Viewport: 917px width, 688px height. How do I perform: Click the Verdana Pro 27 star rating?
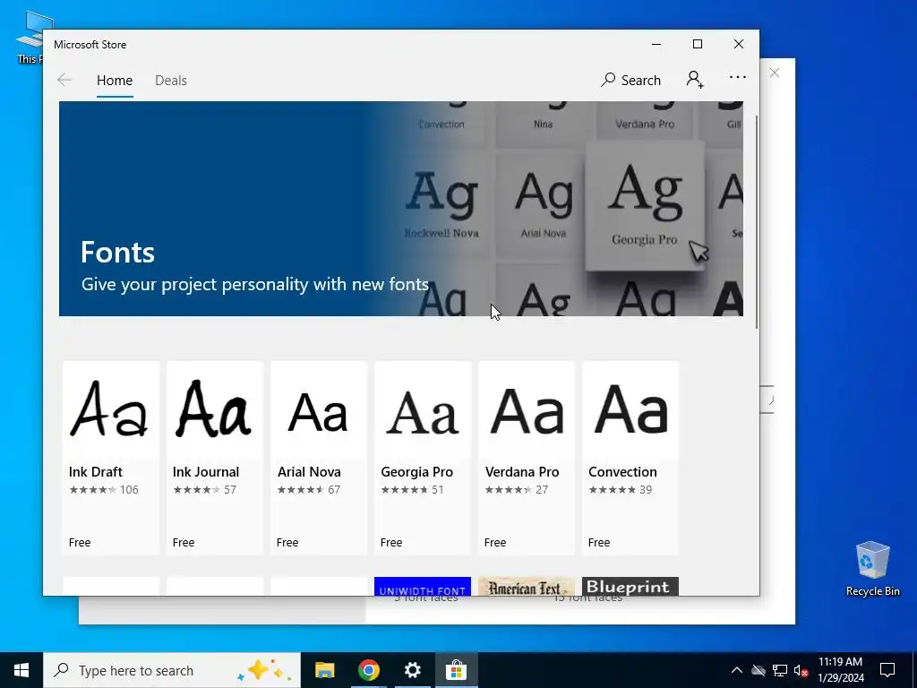click(x=517, y=490)
